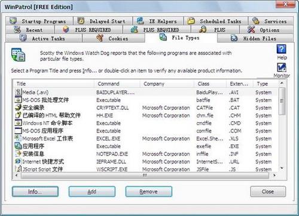Click the Scheduled Tasks folder icon
This screenshot has height=216, width=299.
(x=191, y=21)
